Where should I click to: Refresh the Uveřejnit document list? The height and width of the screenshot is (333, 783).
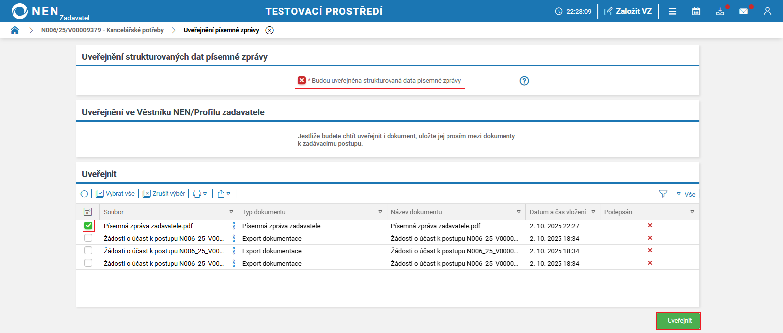pos(84,194)
